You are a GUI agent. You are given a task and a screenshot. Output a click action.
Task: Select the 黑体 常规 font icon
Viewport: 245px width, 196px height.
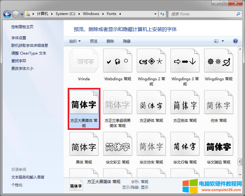84,144
